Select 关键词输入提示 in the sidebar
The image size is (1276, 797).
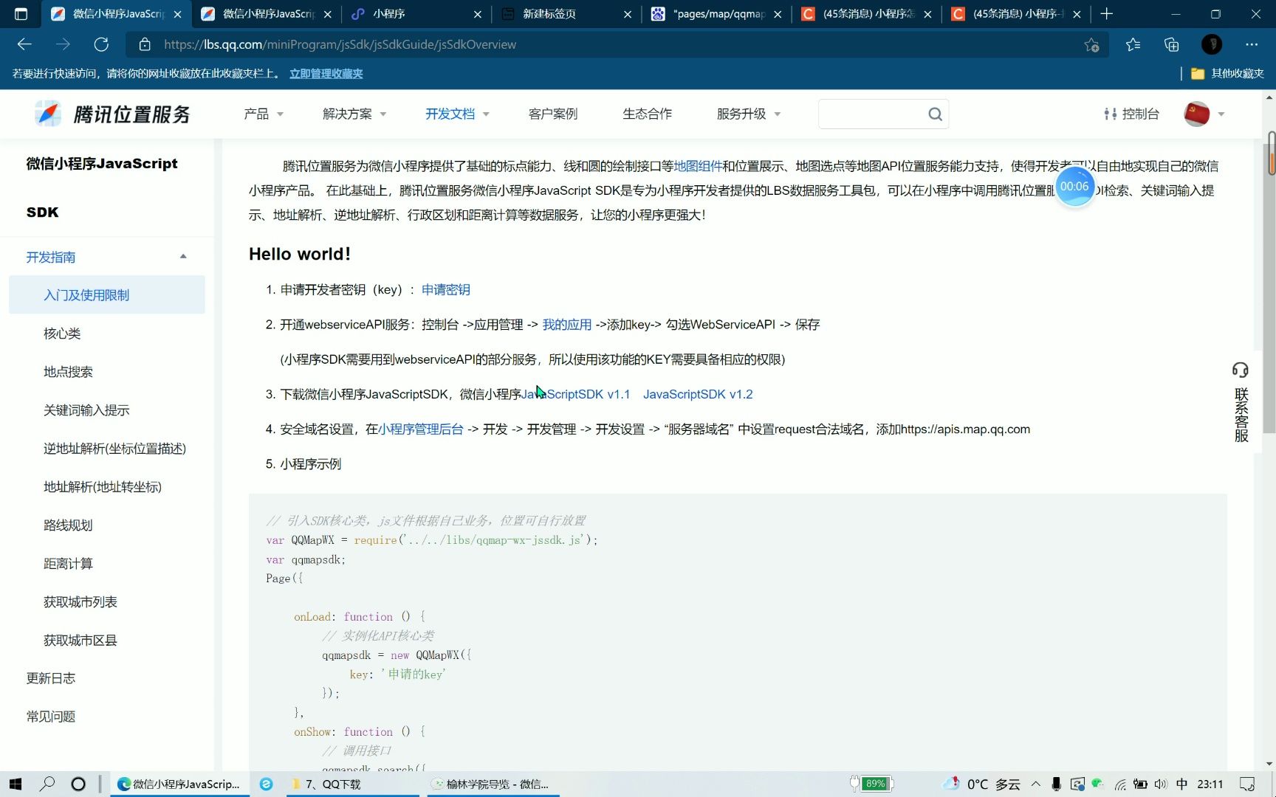tap(86, 410)
